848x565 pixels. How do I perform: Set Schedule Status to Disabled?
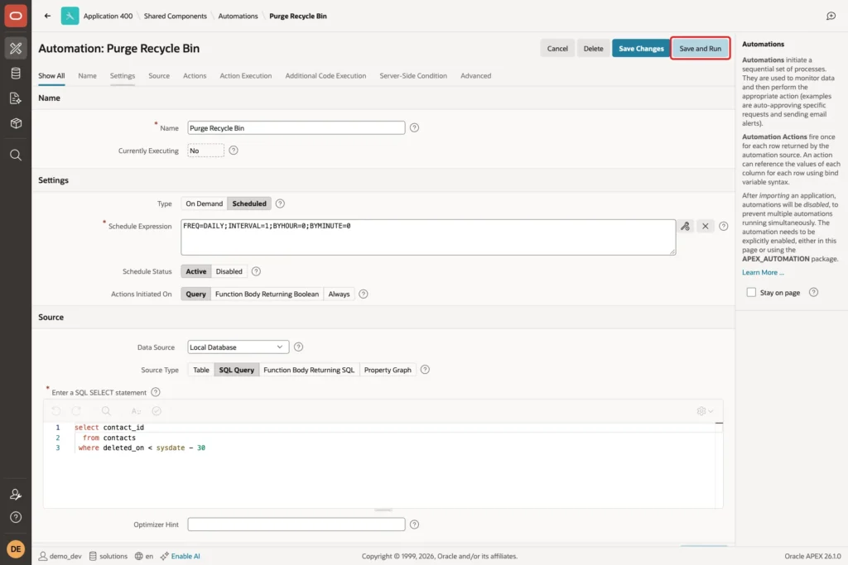(x=229, y=271)
